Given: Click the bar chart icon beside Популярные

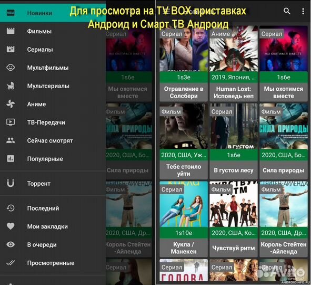Looking at the screenshot, I should pos(11,158).
